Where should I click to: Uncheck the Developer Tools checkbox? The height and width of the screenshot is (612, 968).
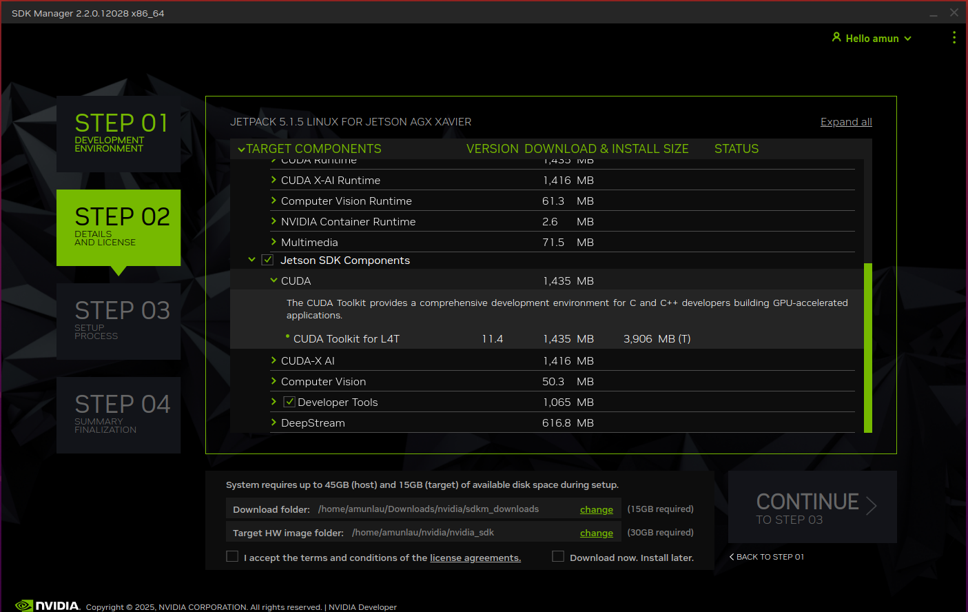(x=289, y=402)
